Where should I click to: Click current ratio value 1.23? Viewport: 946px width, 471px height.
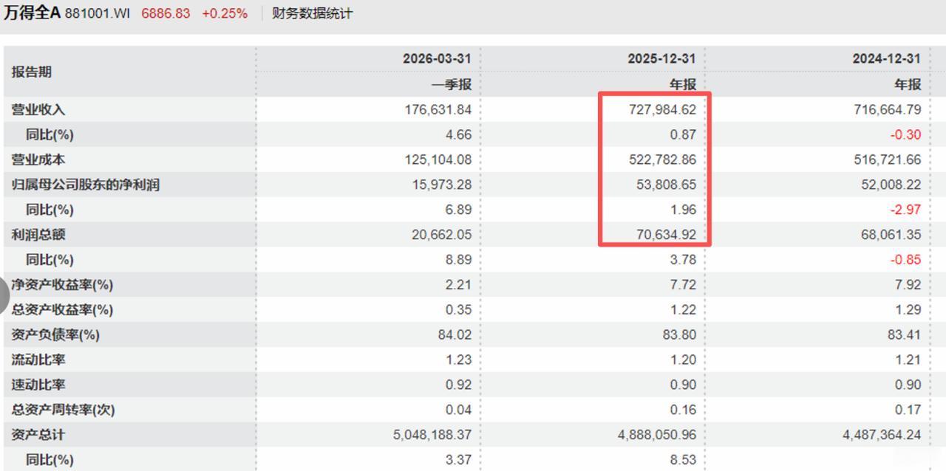(459, 360)
